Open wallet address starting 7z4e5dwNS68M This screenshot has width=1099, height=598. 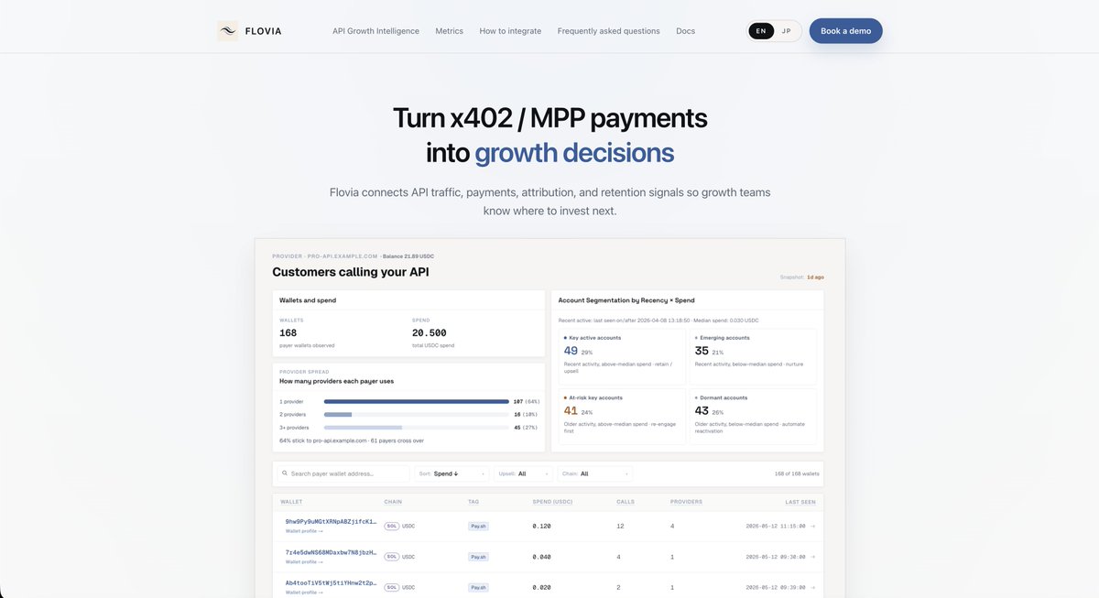pyautogui.click(x=331, y=552)
